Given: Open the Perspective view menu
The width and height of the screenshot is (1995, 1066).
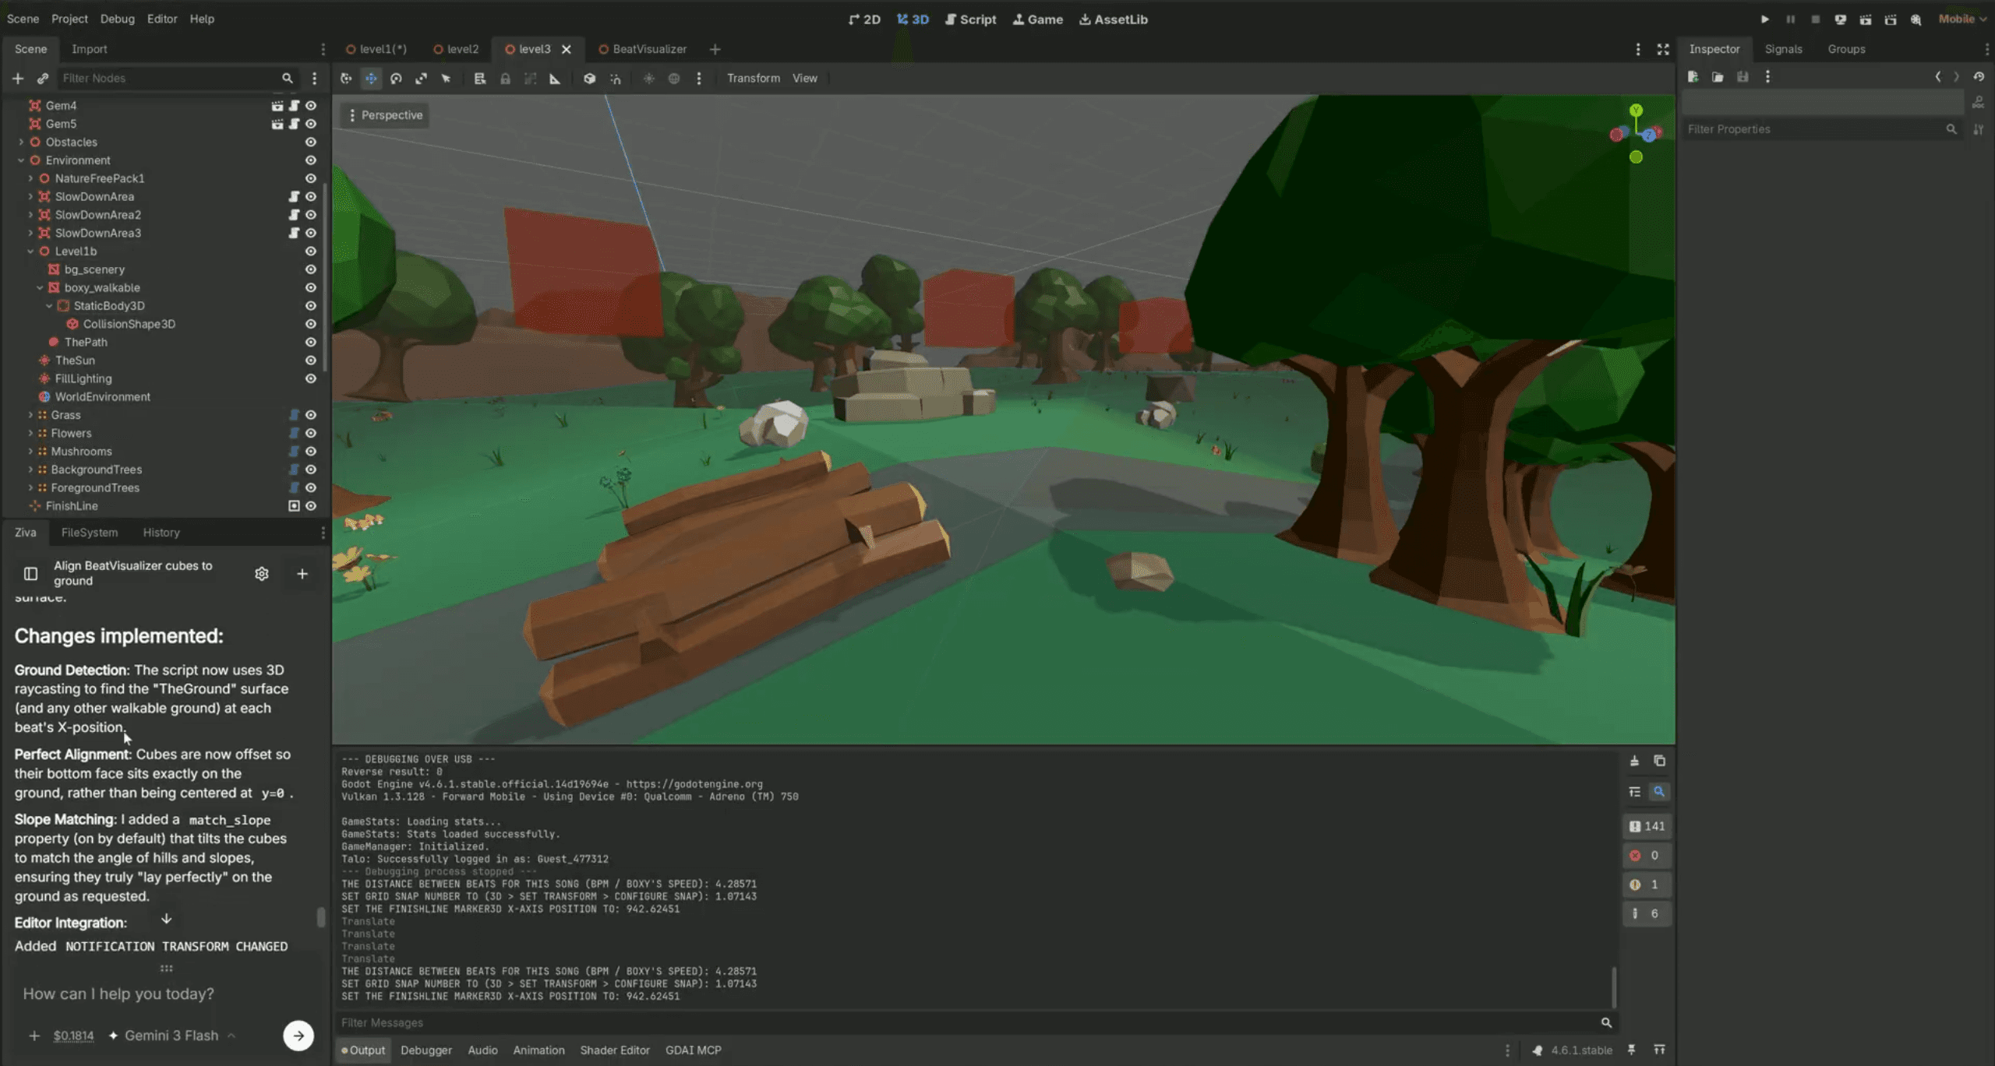Looking at the screenshot, I should (385, 115).
